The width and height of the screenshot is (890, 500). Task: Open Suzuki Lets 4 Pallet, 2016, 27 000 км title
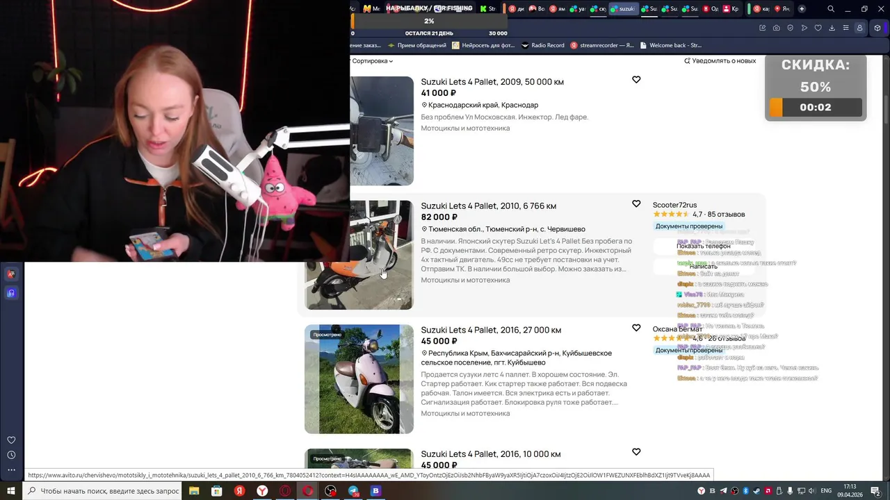pyautogui.click(x=491, y=330)
